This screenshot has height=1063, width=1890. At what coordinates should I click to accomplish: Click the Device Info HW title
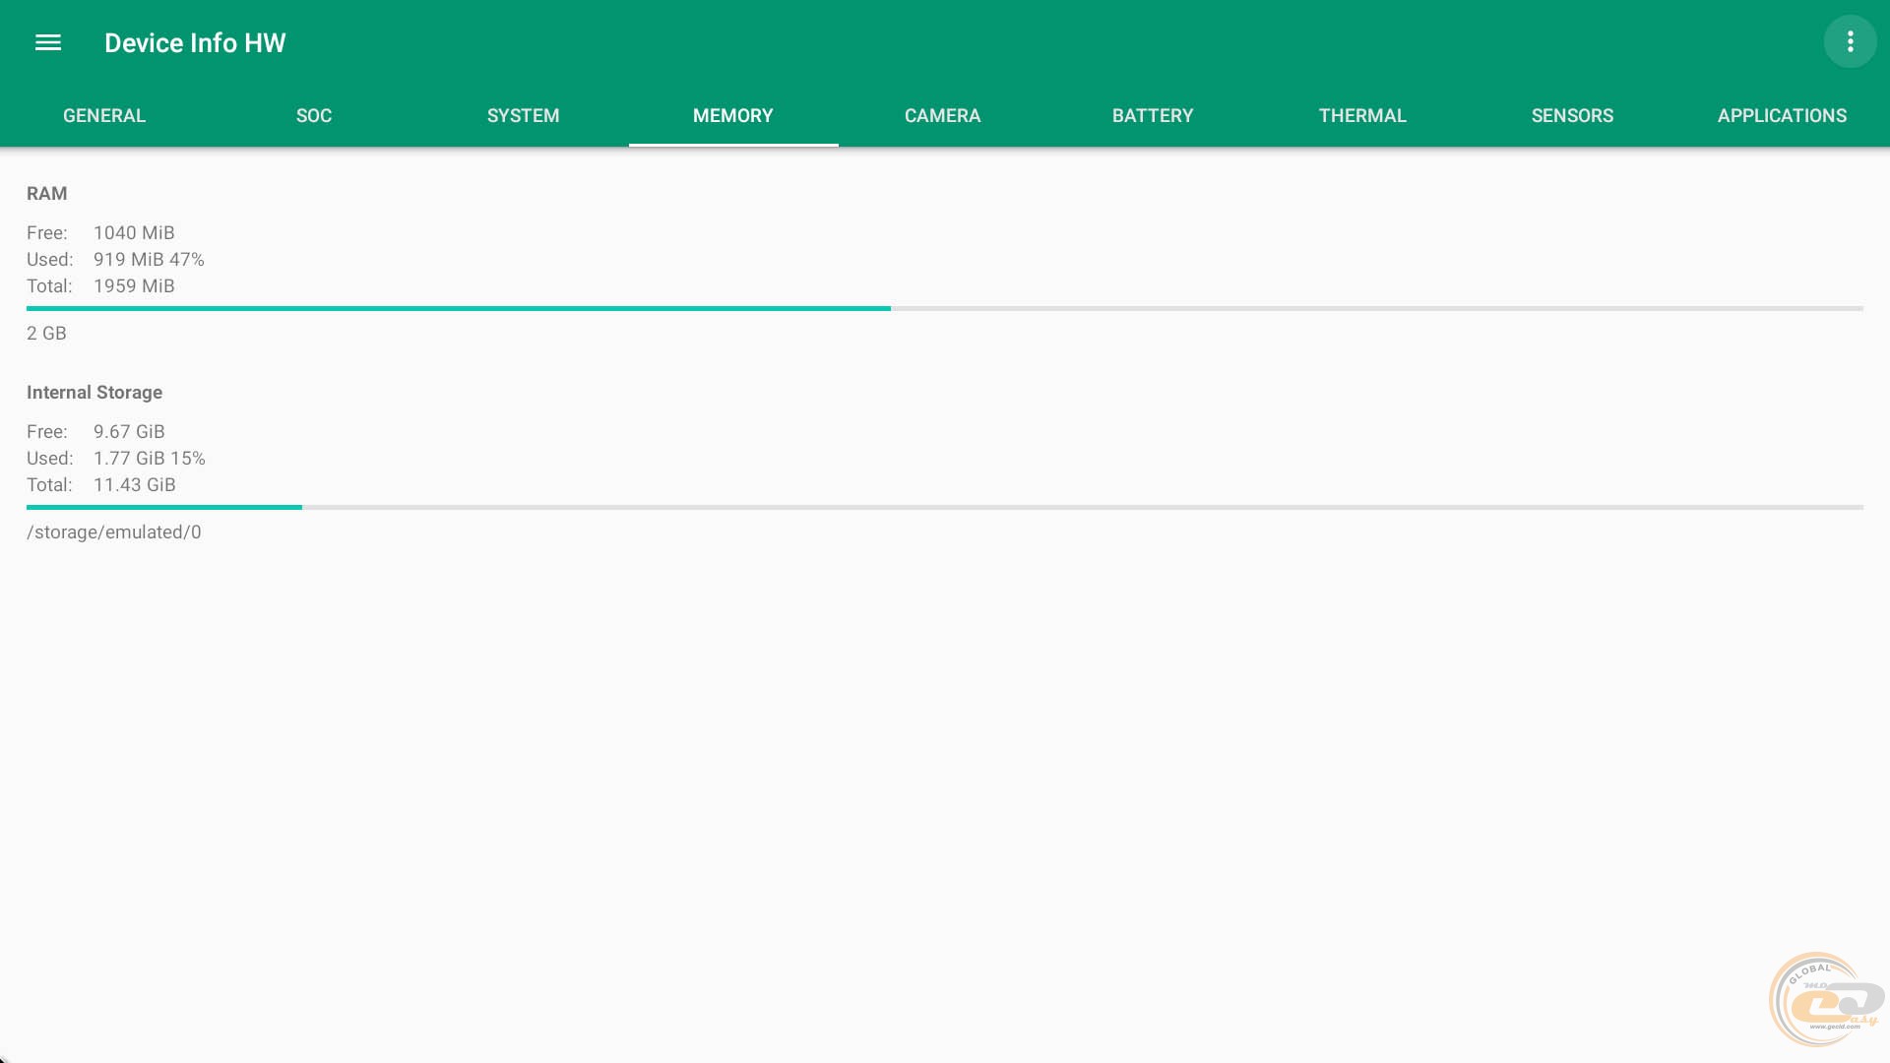pos(195,43)
